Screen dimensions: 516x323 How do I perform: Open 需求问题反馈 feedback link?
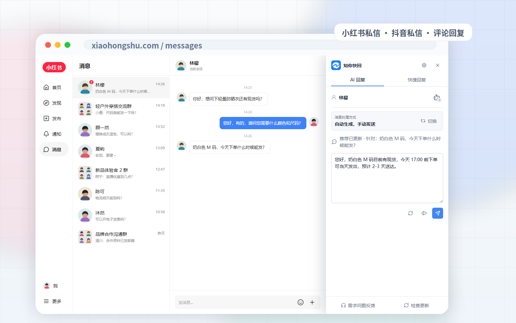(358, 306)
